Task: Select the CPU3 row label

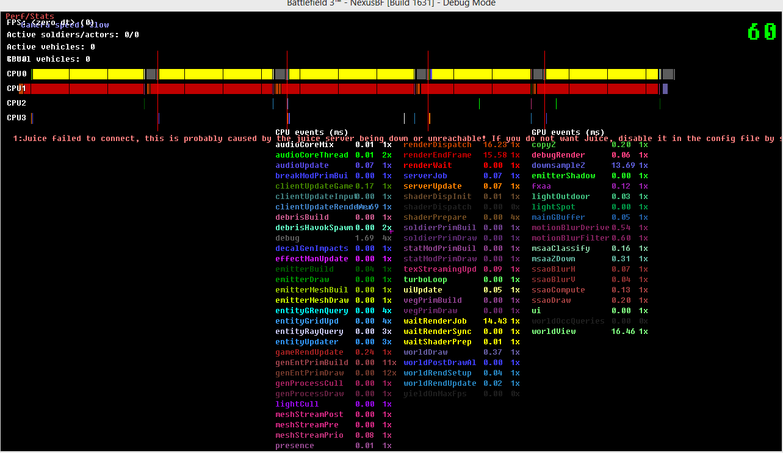Action: pyautogui.click(x=16, y=118)
